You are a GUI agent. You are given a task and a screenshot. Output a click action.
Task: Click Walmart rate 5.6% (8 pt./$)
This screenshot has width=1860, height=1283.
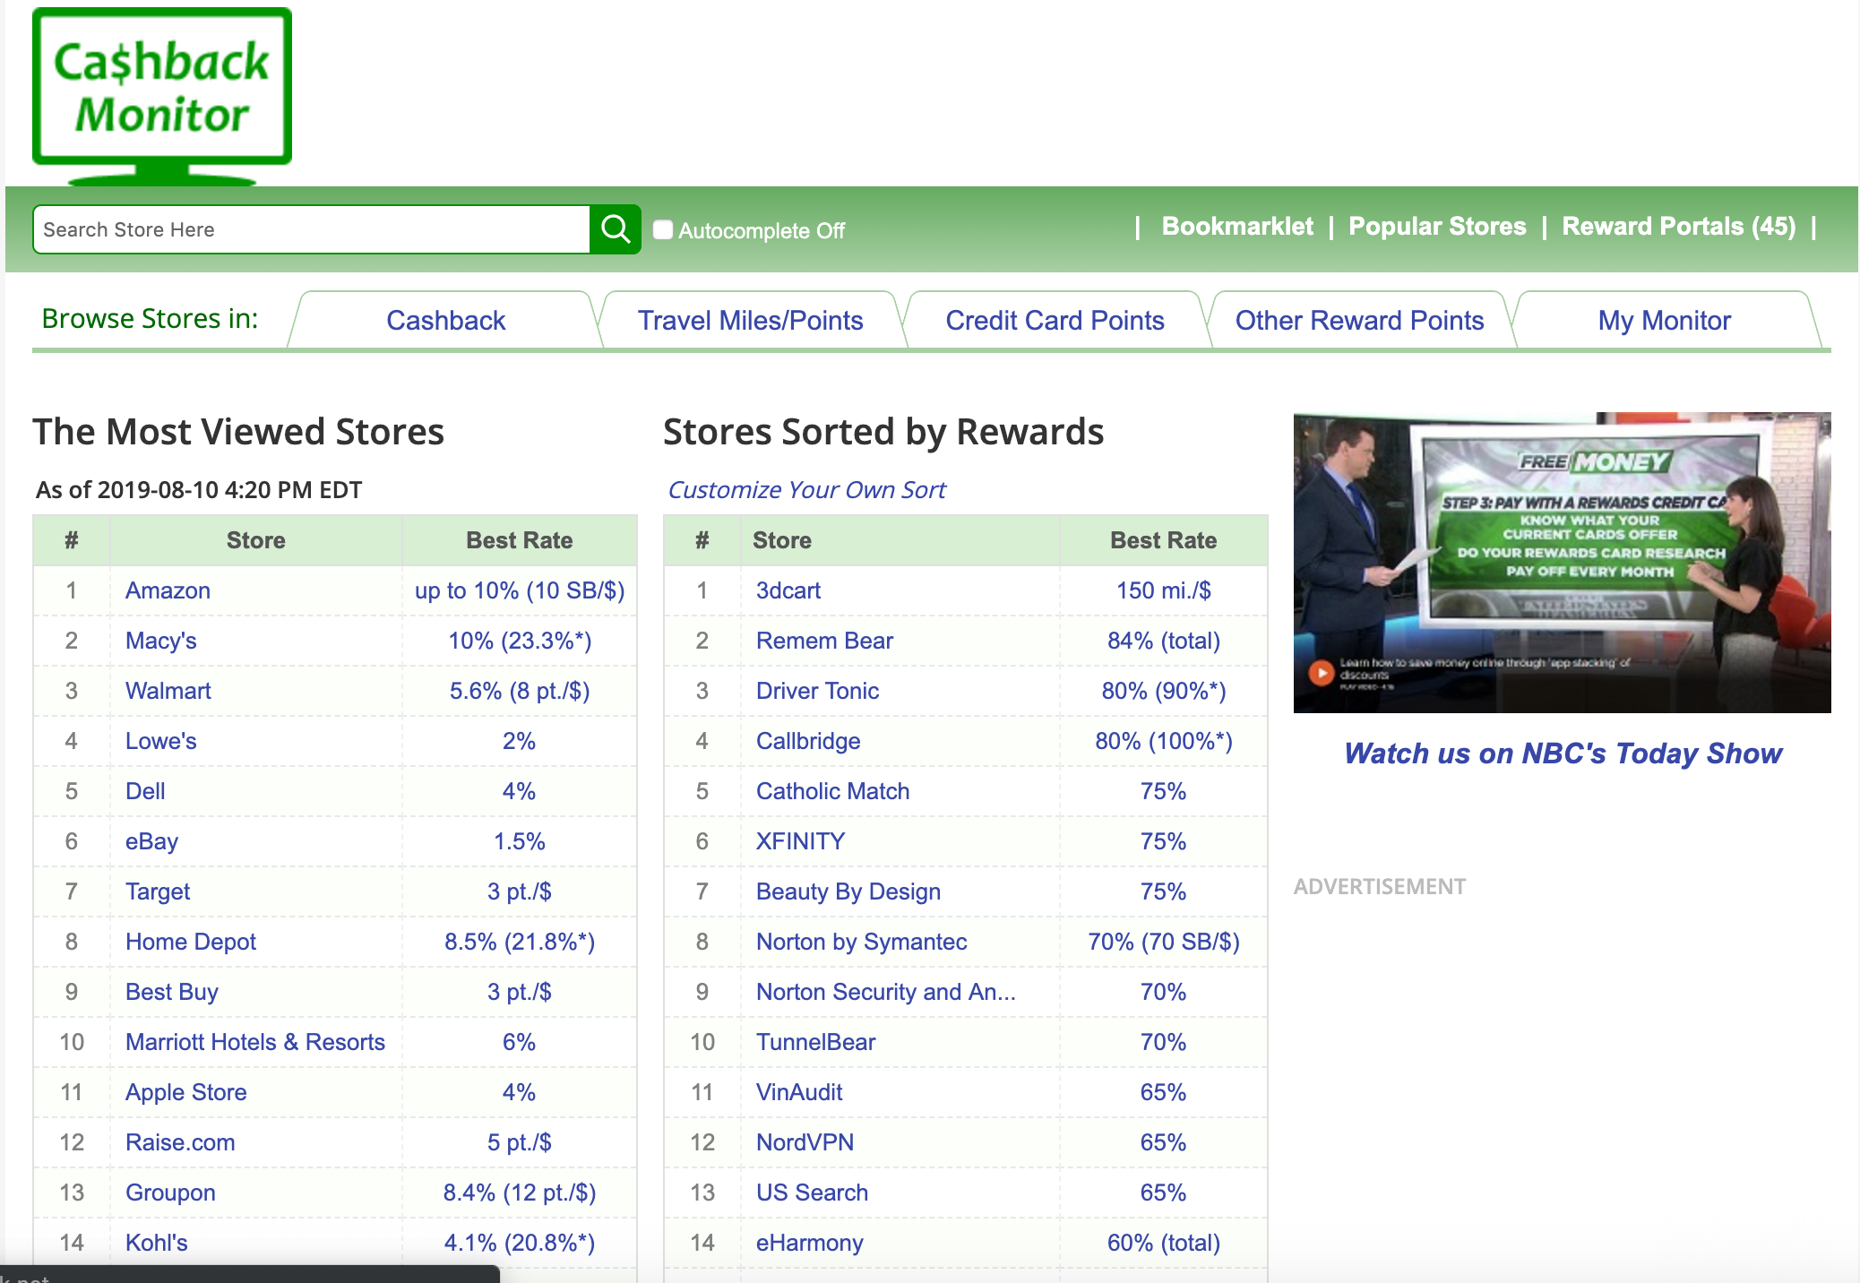[520, 691]
